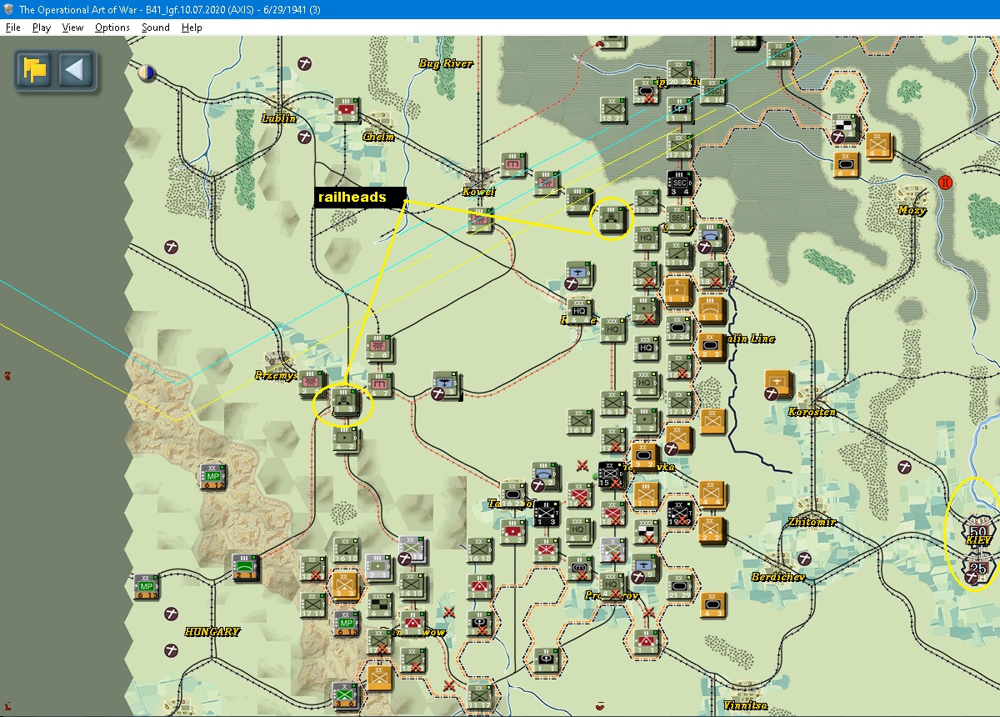Click the Chelm city label
1000x717 pixels.
pos(378,137)
